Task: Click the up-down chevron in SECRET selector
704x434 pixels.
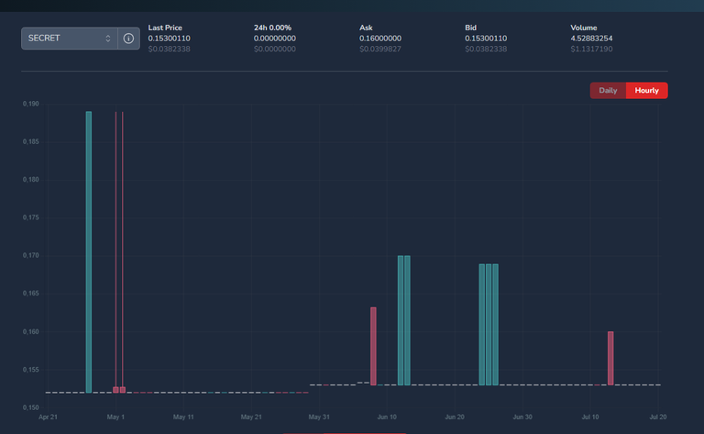Action: click(108, 39)
